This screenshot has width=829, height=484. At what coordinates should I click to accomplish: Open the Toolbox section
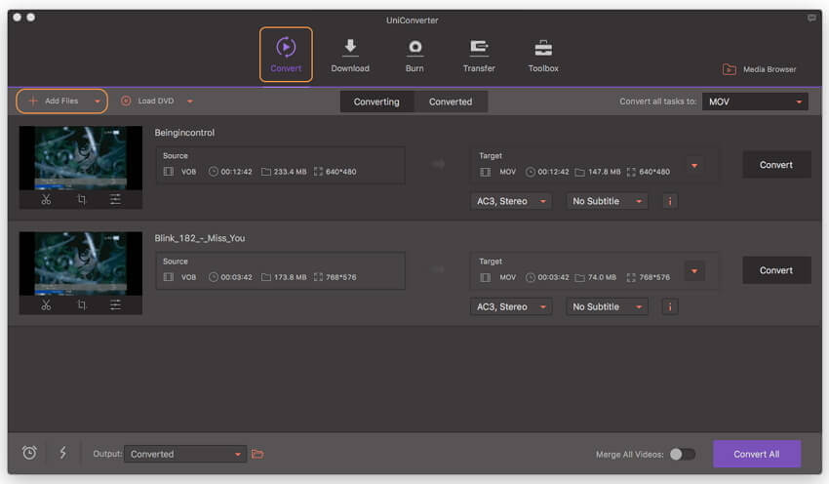(543, 55)
